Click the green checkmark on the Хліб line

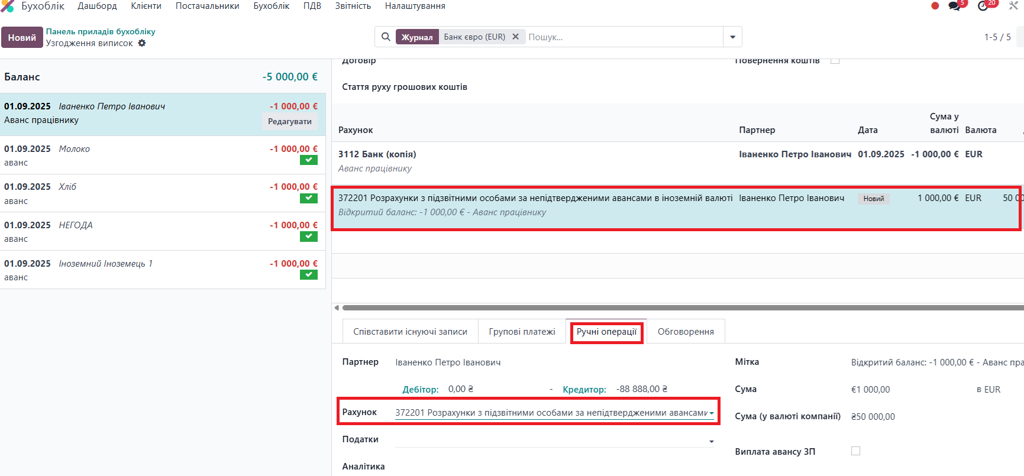coord(308,198)
